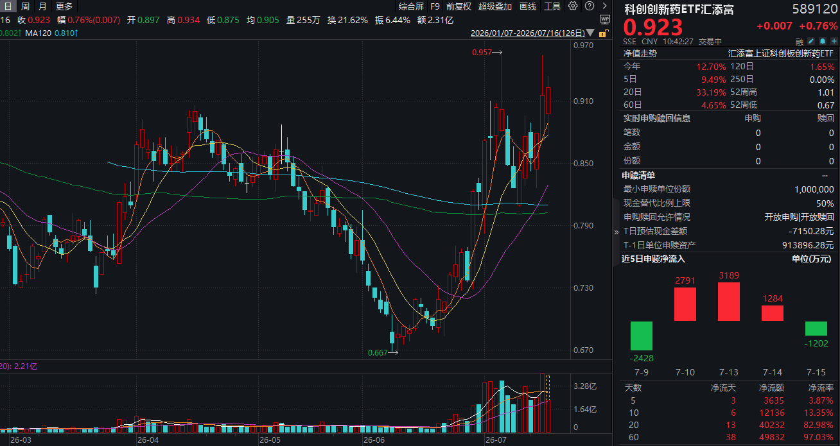This screenshot has width=840, height=446.
Task: Click the pencil note icon beside 融
Action: coord(811,41)
